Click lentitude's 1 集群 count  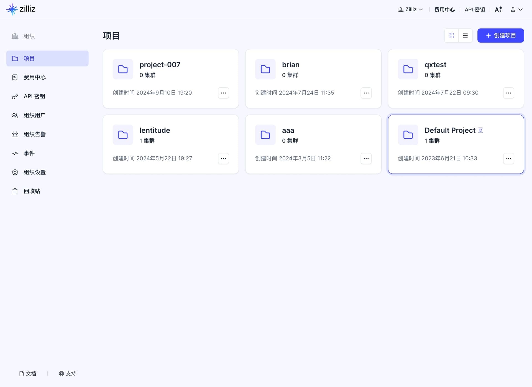[147, 141]
